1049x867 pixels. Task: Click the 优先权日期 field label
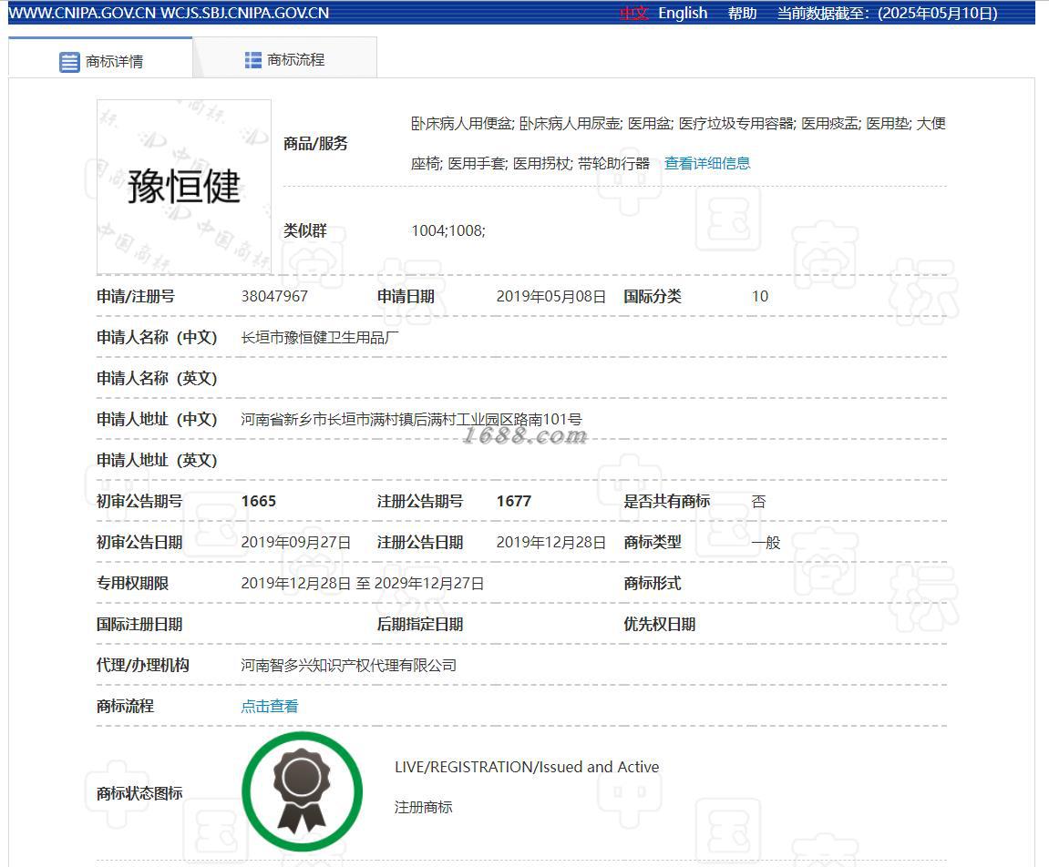(x=660, y=625)
